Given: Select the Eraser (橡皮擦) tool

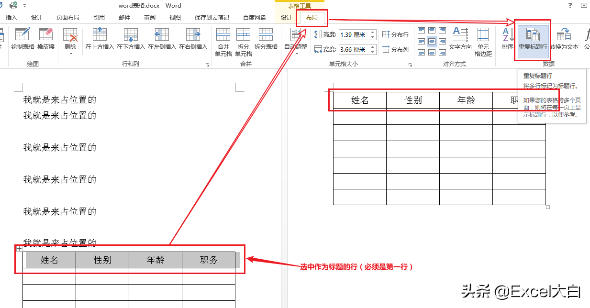Looking at the screenshot, I should point(46,38).
